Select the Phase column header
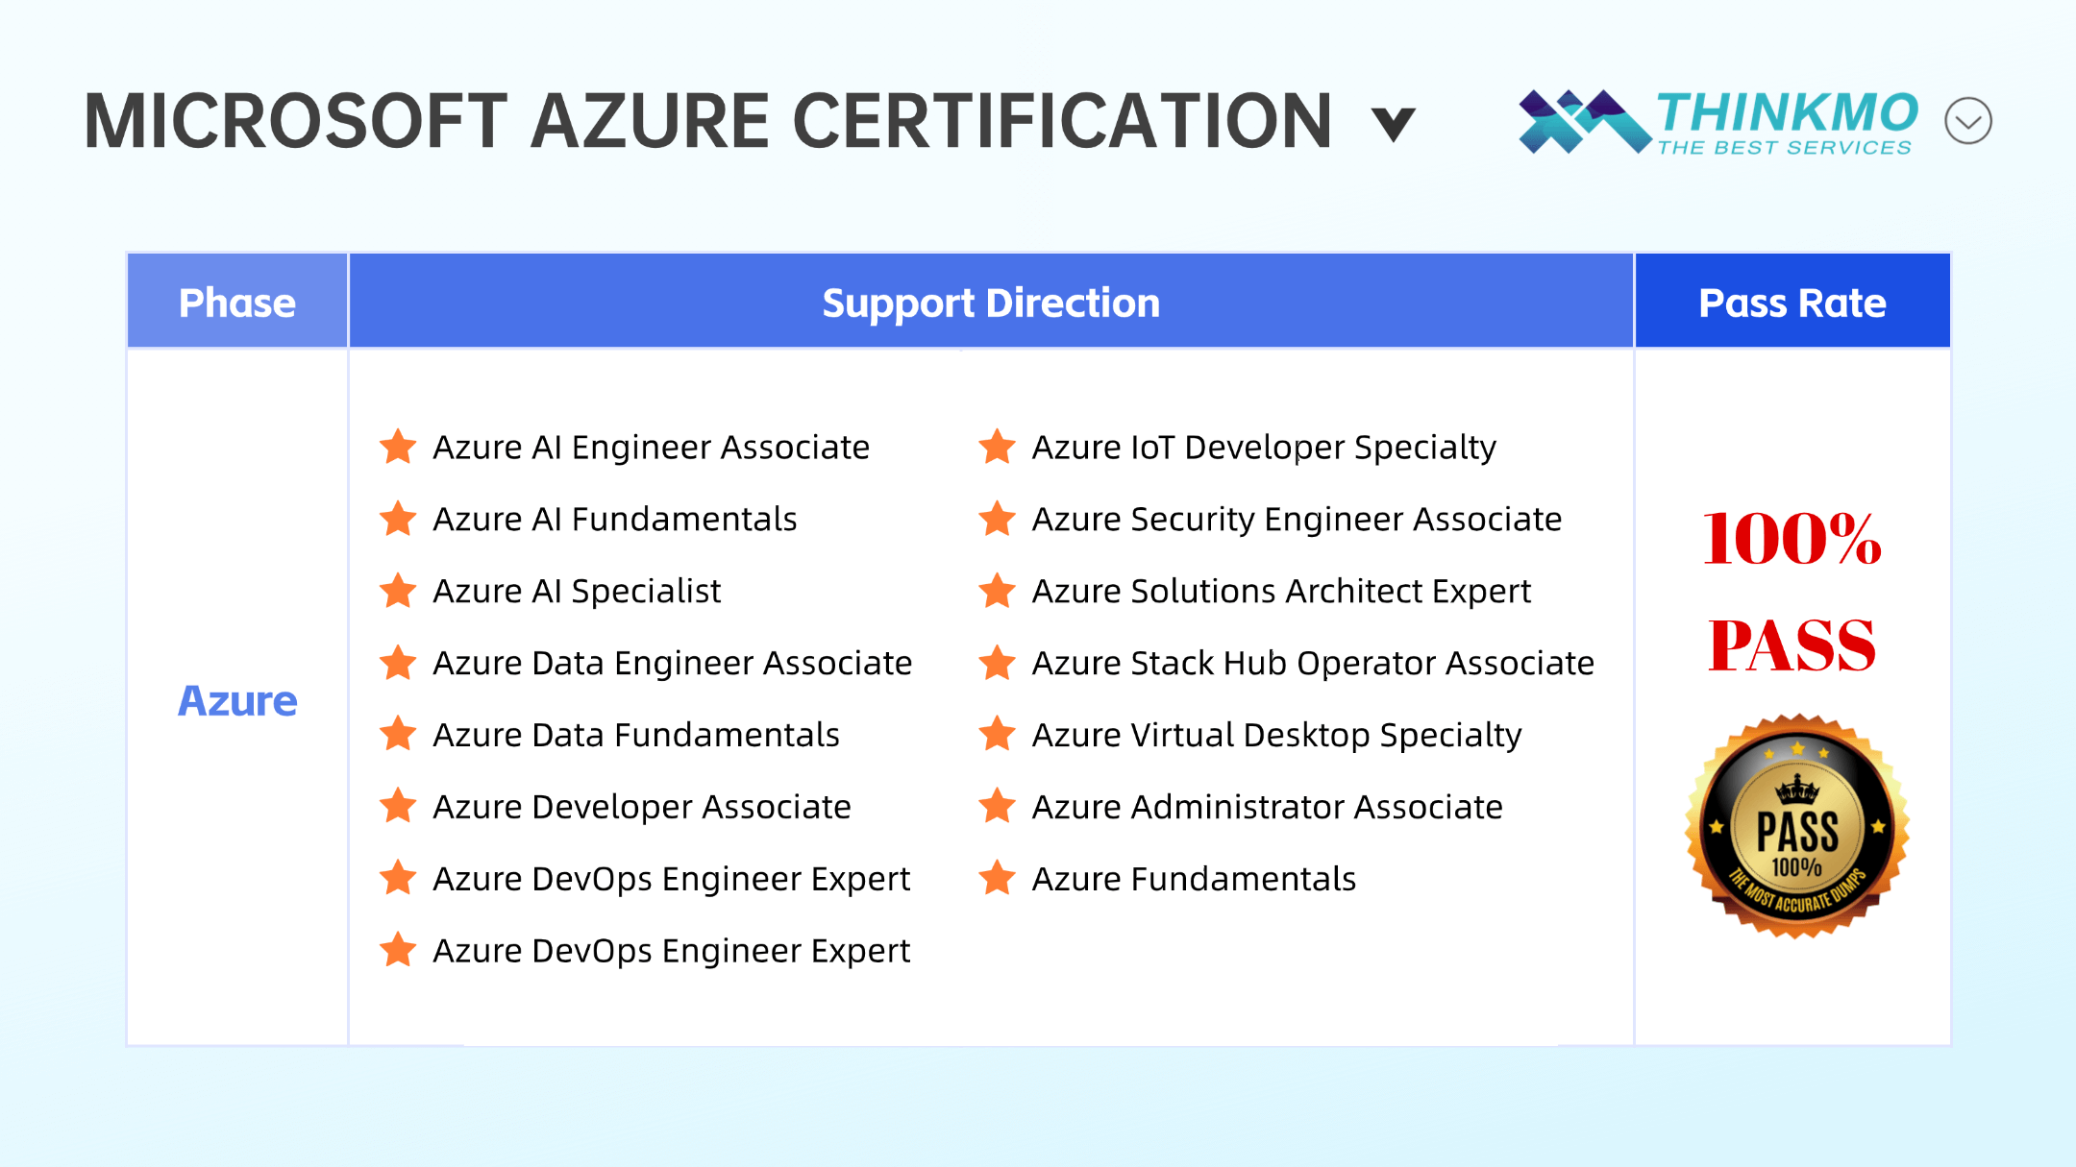The height and width of the screenshot is (1167, 2076). point(237,303)
